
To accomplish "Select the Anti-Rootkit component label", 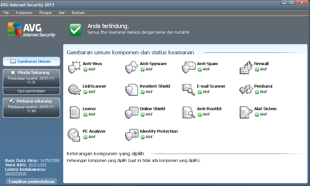I will pos(209,109).
